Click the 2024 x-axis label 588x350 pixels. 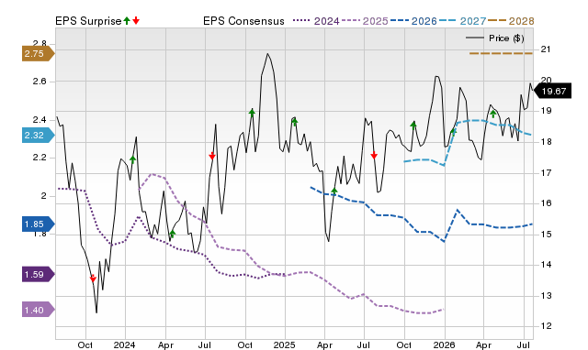[125, 345]
